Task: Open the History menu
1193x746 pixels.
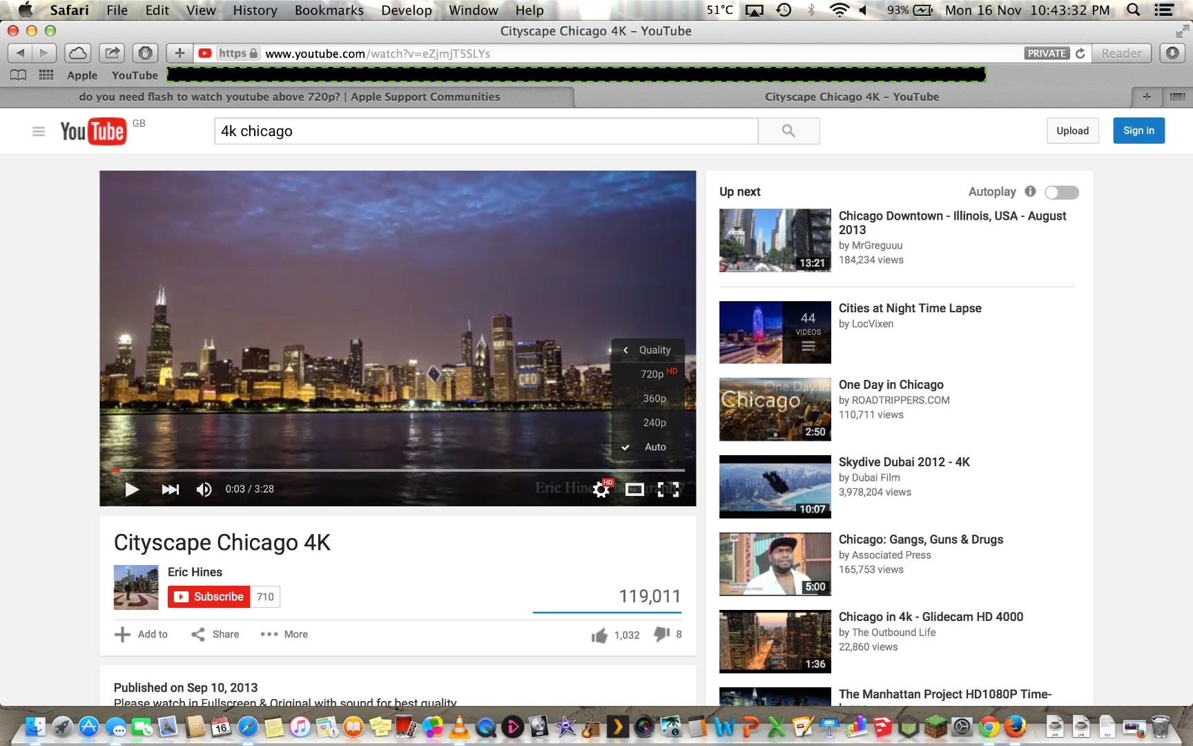Action: point(255,10)
